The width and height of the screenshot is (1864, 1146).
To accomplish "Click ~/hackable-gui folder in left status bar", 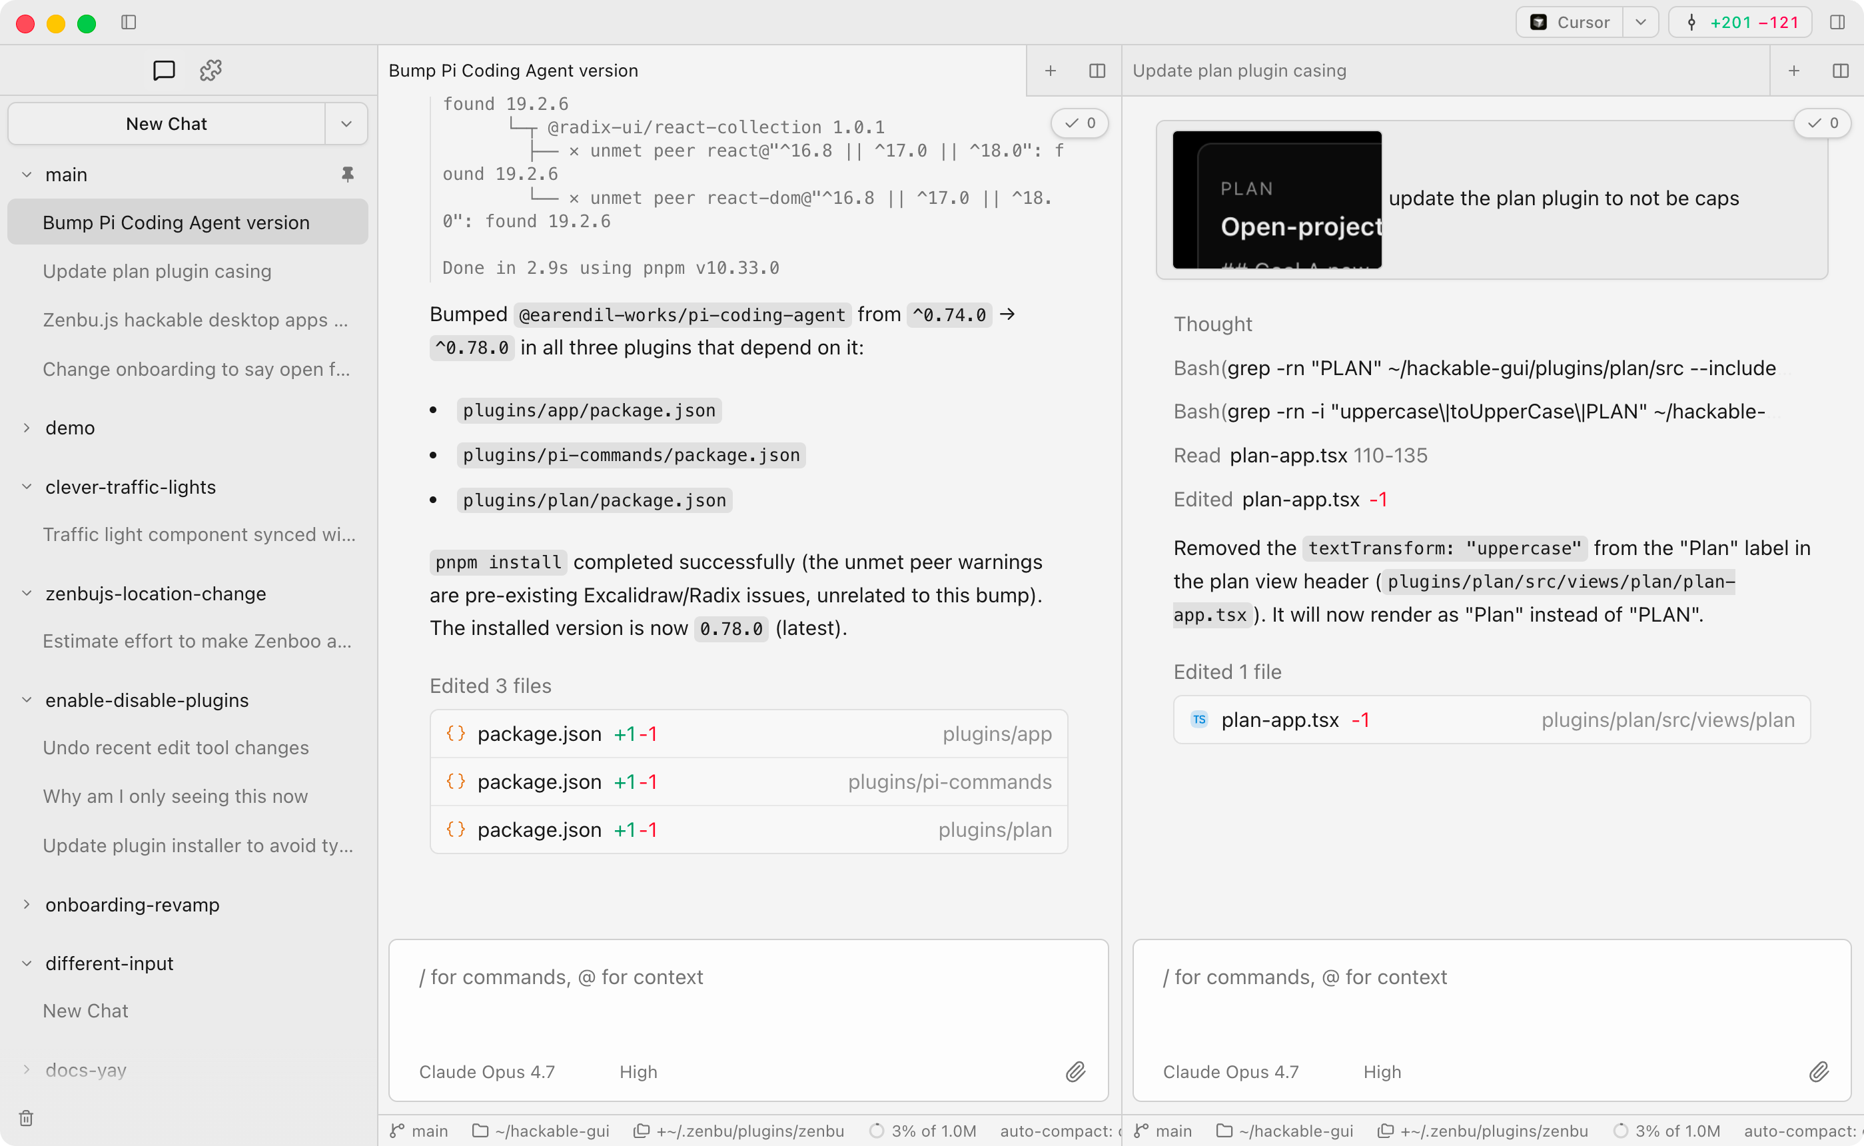I will [540, 1131].
